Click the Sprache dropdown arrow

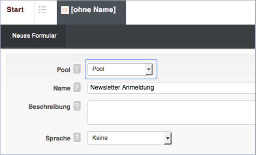pos(167,138)
